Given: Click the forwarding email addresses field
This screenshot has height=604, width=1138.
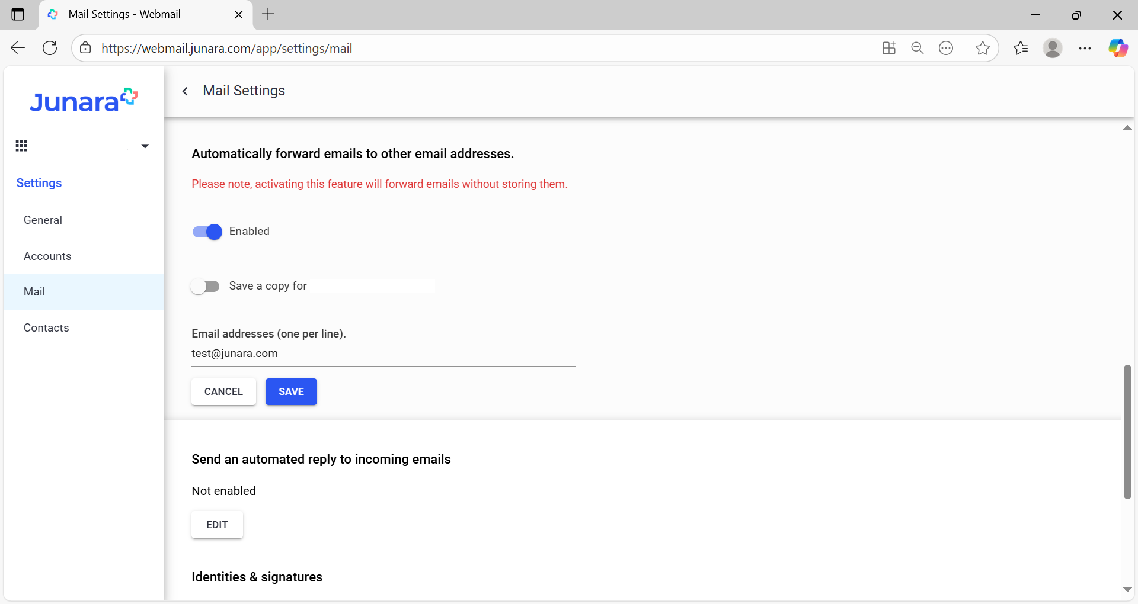Looking at the screenshot, I should tap(383, 354).
